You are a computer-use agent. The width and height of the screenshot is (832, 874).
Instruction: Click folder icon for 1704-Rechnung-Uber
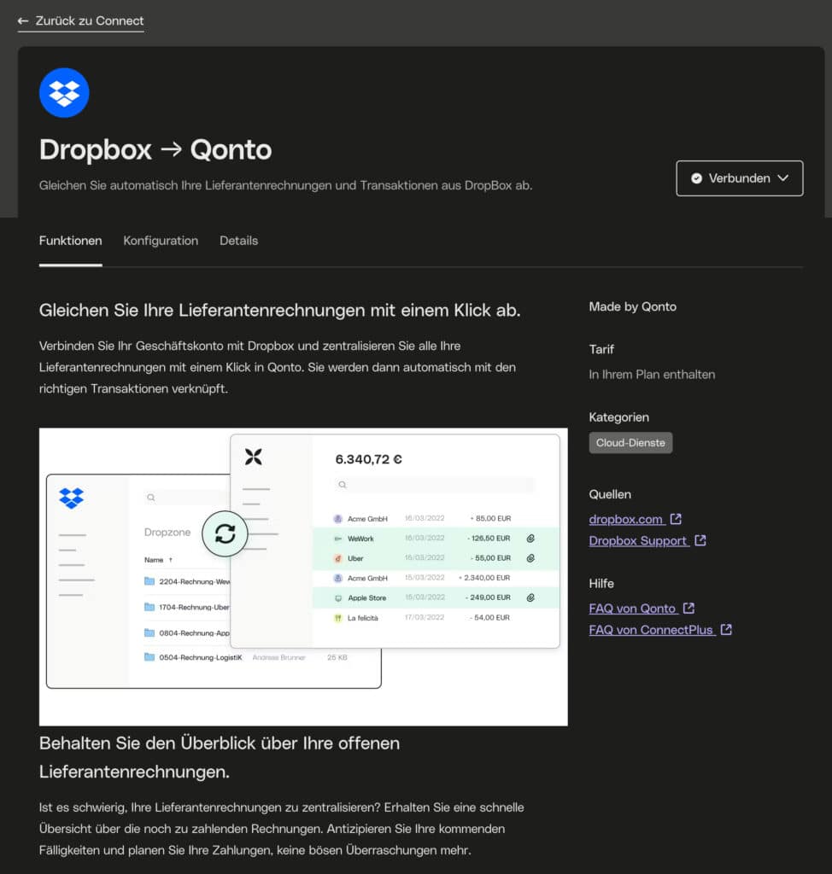click(x=149, y=607)
